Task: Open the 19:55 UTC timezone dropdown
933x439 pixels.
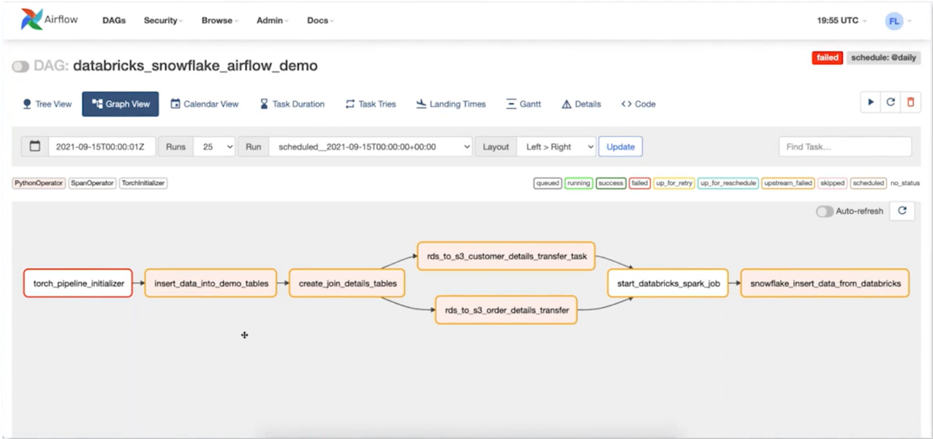Action: click(842, 20)
